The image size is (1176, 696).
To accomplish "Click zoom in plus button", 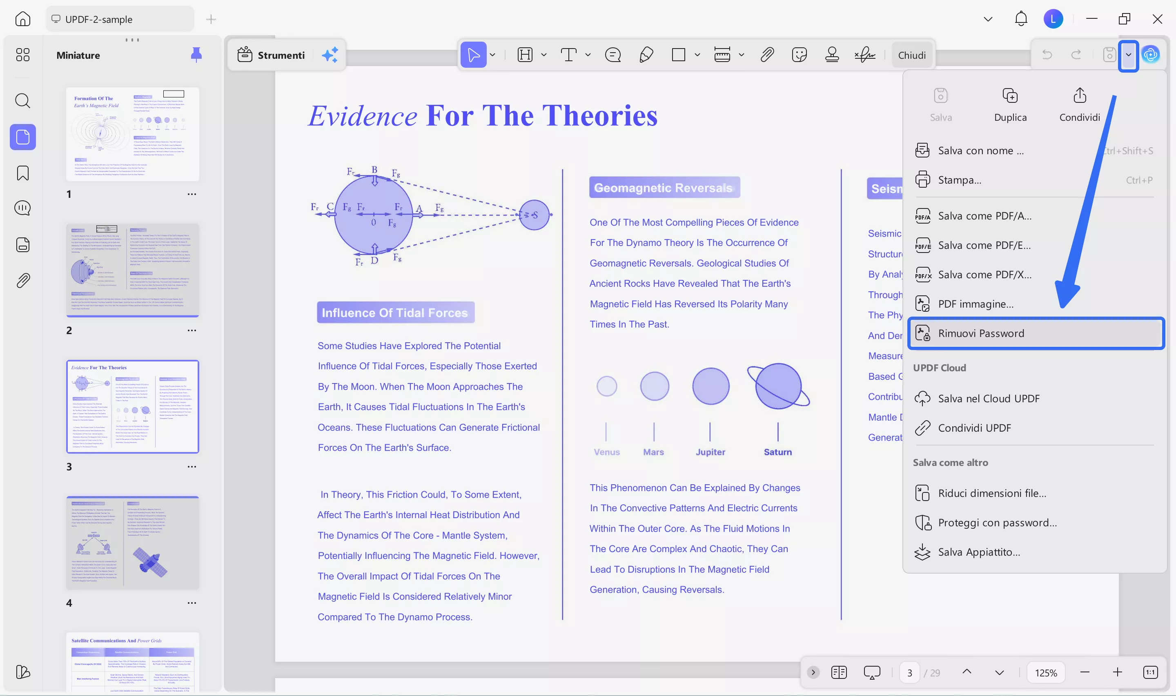I will (x=1117, y=672).
